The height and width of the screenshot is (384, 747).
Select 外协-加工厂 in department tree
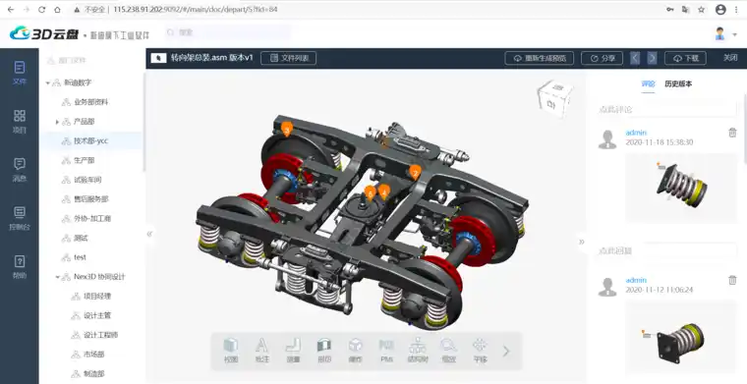[92, 219]
